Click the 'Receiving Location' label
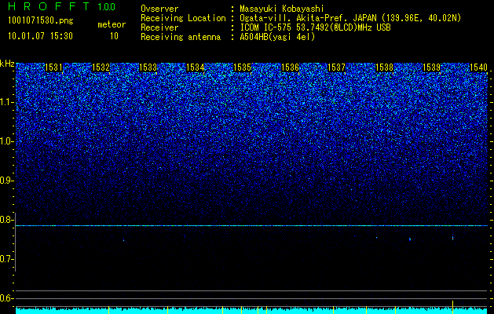494x314 pixels. (183, 18)
